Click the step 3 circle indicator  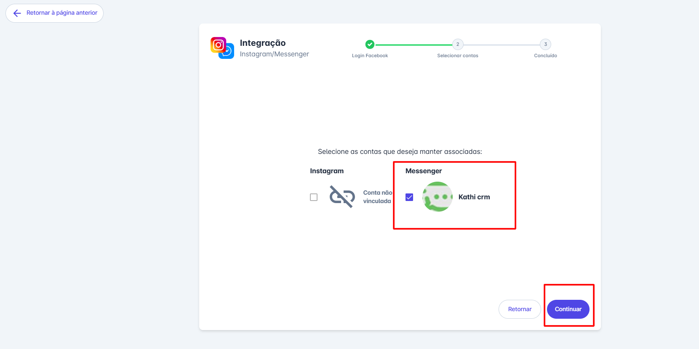[x=545, y=44]
